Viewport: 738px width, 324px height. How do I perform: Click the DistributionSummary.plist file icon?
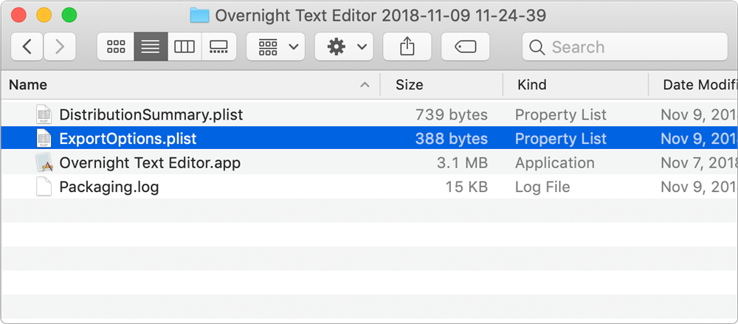44,114
